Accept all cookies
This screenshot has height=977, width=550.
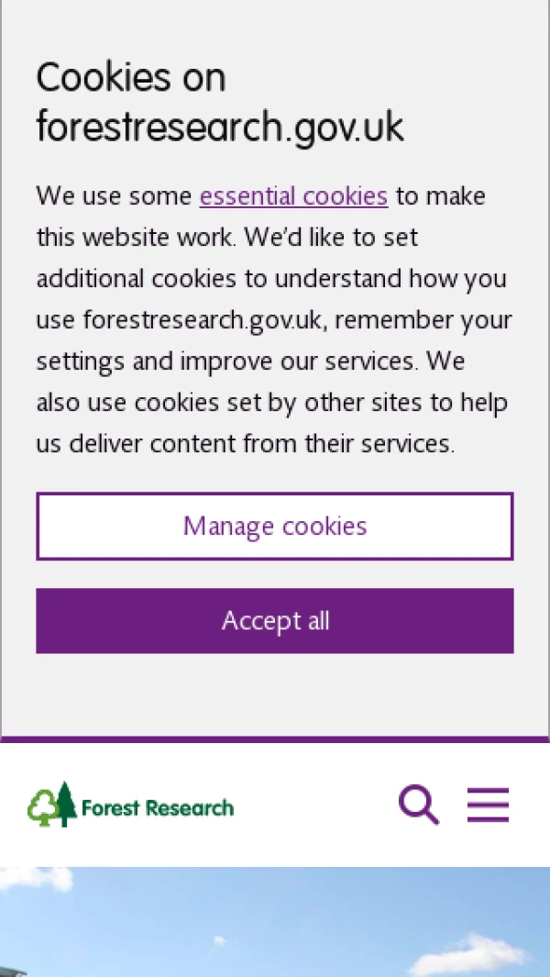(x=275, y=621)
